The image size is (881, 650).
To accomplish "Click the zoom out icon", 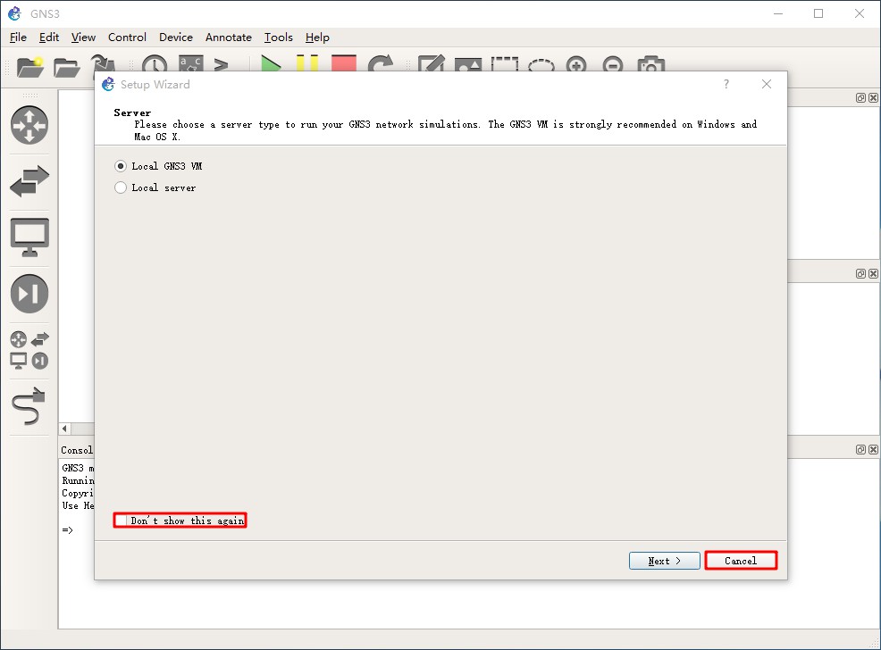I will pos(612,64).
